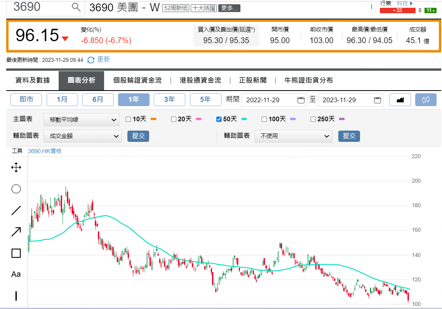The image size is (442, 309).
Task: Click the 科技 industry arrow icon
Action: [411, 3]
